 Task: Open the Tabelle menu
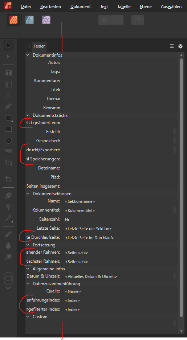[124, 7]
